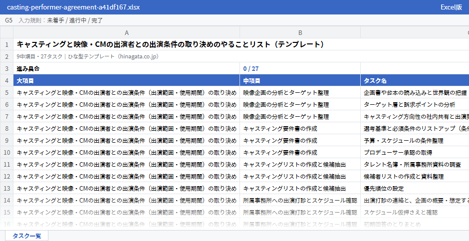Click task スケジュール仮押さえと確認
The height and width of the screenshot is (241, 469).
(x=401, y=212)
